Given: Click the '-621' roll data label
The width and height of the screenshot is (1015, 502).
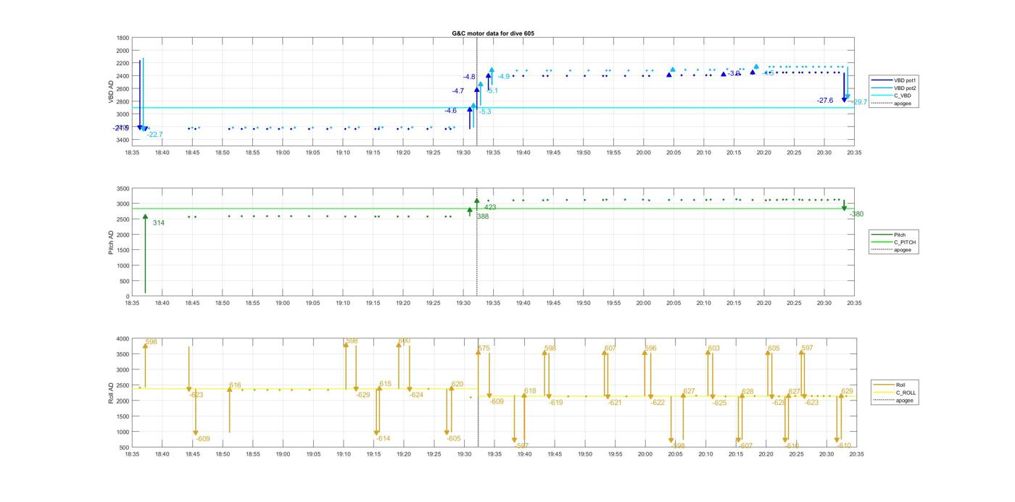Looking at the screenshot, I should tap(615, 403).
